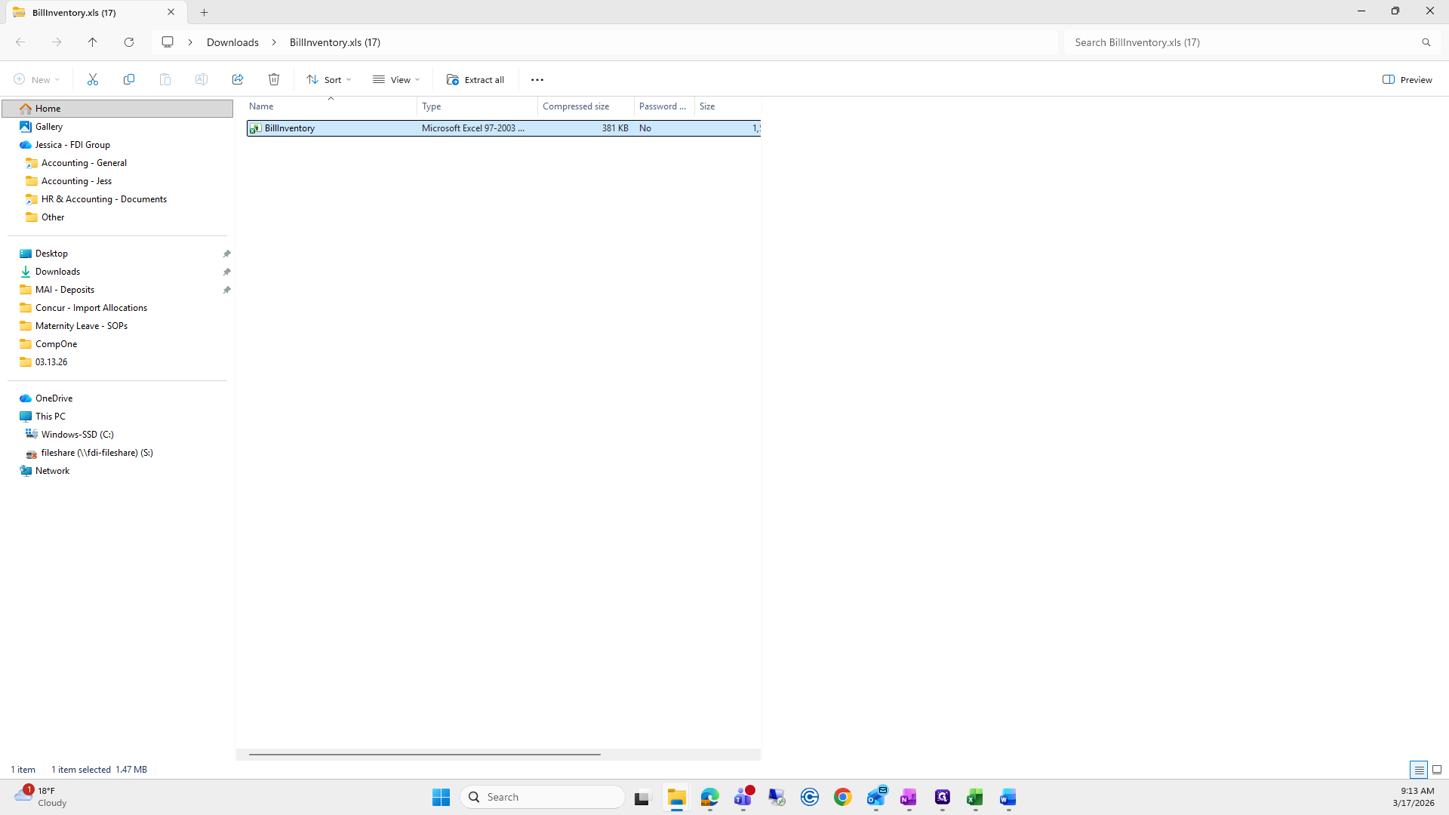Go up one folder with Up arrow
The width and height of the screenshot is (1449, 815).
[93, 42]
